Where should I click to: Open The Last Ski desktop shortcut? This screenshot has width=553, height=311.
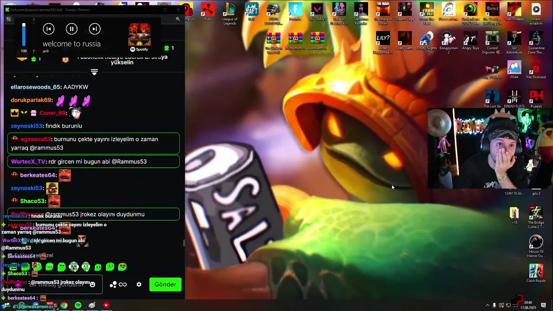493,99
